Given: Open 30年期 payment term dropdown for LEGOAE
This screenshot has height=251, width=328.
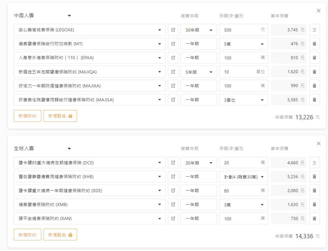Looking at the screenshot, I should pyautogui.click(x=199, y=30).
